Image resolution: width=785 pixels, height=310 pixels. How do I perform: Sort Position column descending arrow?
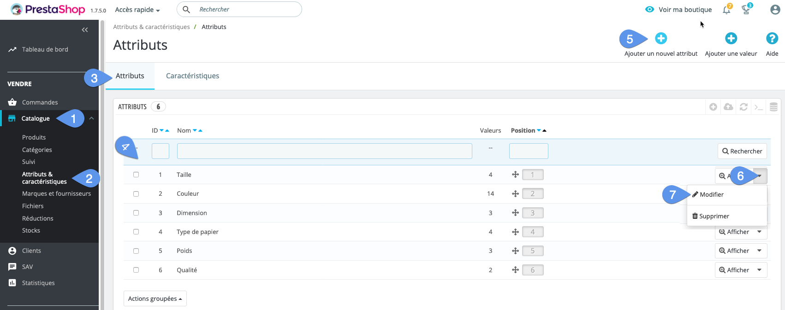click(x=539, y=130)
